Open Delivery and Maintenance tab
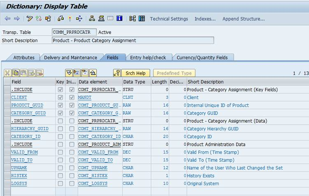 point(70,58)
